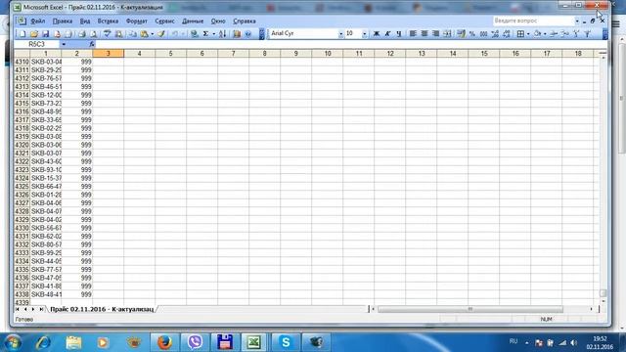The width and height of the screenshot is (626, 352).
Task: Open the Excel Help question mark icon
Action: point(247,34)
